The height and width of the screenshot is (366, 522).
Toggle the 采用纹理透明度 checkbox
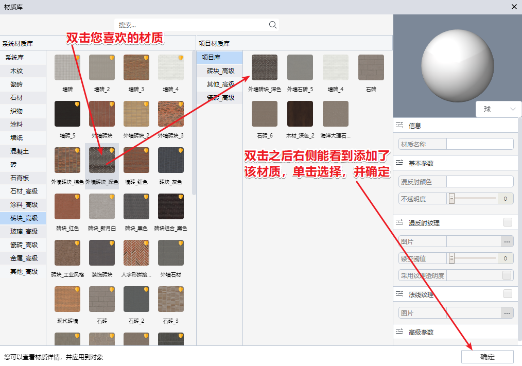[507, 275]
